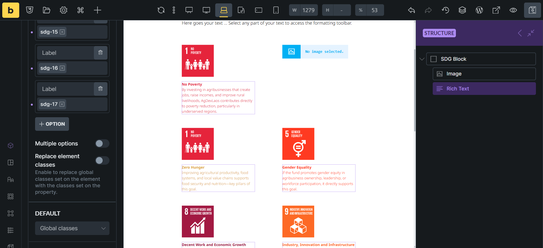Open the frame icon in left sidebar
This screenshot has width=543, height=248.
[10, 213]
